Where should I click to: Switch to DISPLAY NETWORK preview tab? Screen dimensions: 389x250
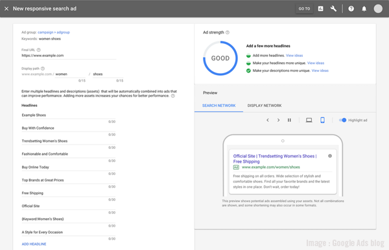coord(265,106)
